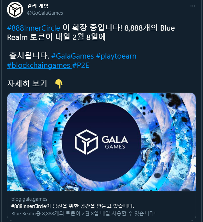Open the #888InnerCircle hashtag in tweet text

coord(33,28)
